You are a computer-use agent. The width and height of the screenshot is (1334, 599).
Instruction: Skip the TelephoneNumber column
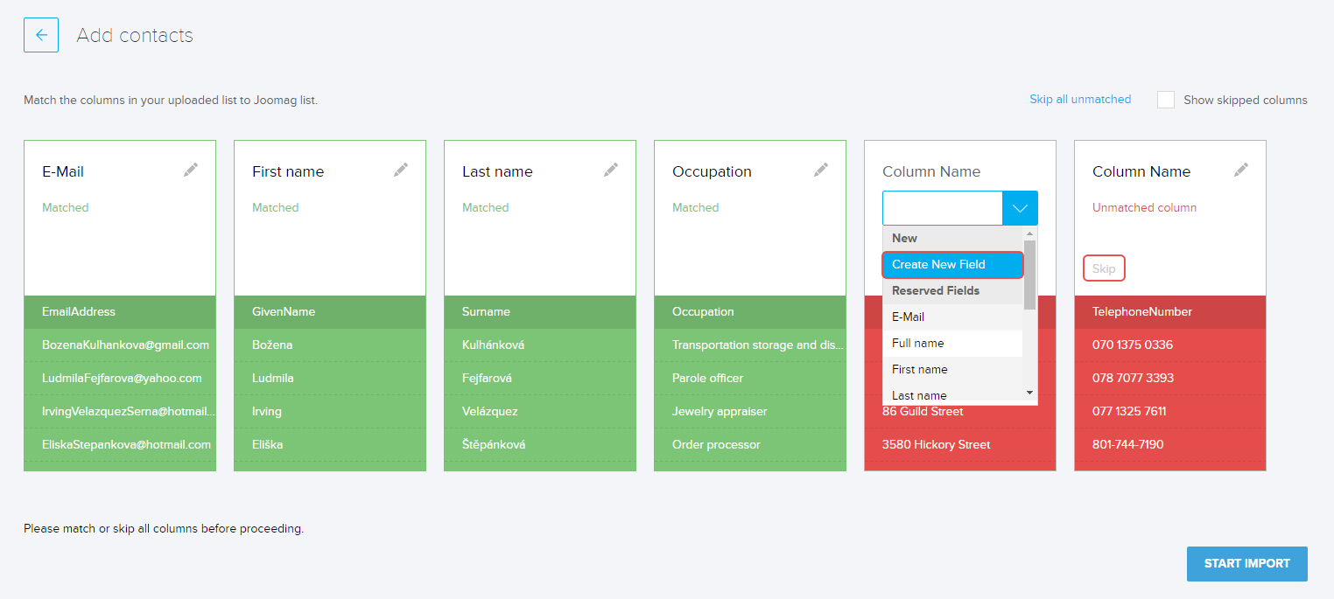click(x=1104, y=268)
